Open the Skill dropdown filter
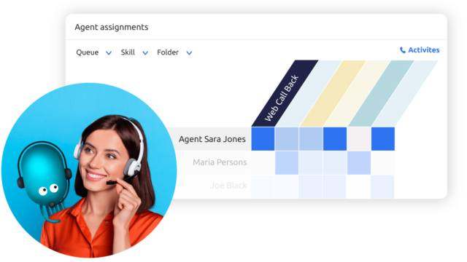This screenshot has height=262, width=467. coord(134,52)
